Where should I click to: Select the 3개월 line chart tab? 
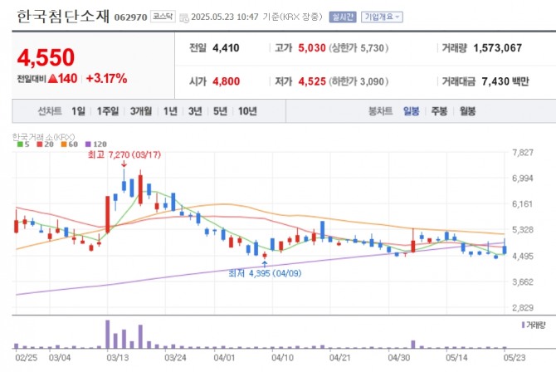pyautogui.click(x=141, y=111)
